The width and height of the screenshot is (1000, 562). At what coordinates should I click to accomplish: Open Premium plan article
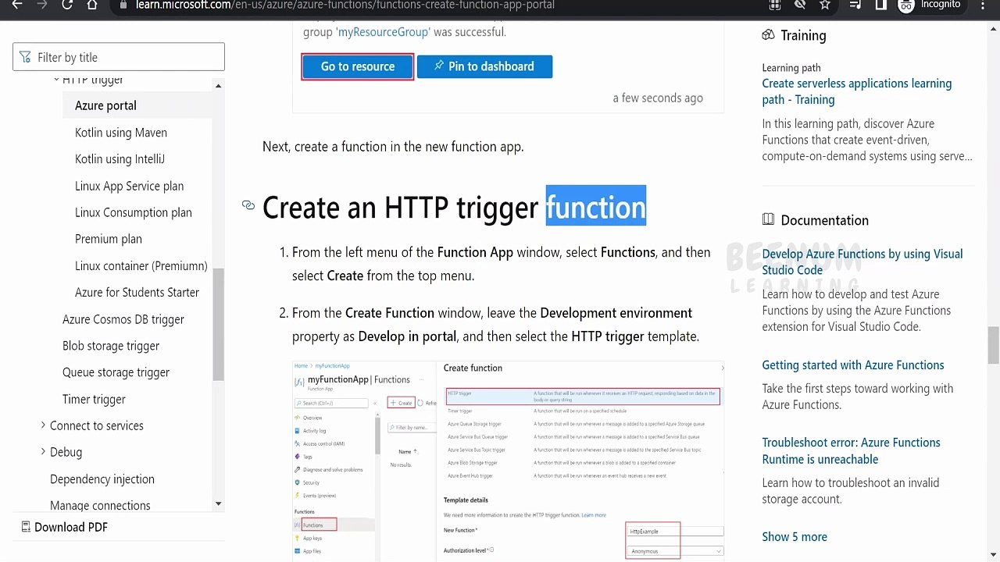109,239
